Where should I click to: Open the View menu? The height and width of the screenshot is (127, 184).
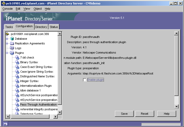click(x=27, y=9)
